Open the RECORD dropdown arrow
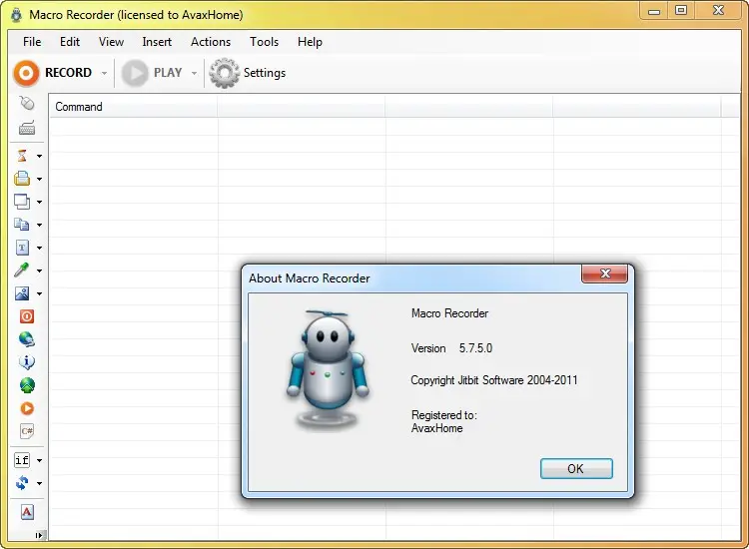Image resolution: width=749 pixels, height=549 pixels. point(104,74)
